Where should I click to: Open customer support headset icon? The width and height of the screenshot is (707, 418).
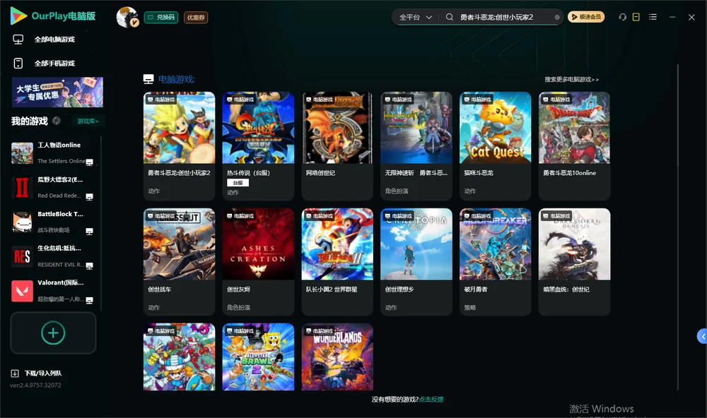point(622,17)
